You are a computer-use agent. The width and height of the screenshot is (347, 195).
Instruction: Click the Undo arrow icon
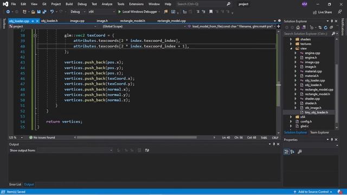[x=52, y=12]
